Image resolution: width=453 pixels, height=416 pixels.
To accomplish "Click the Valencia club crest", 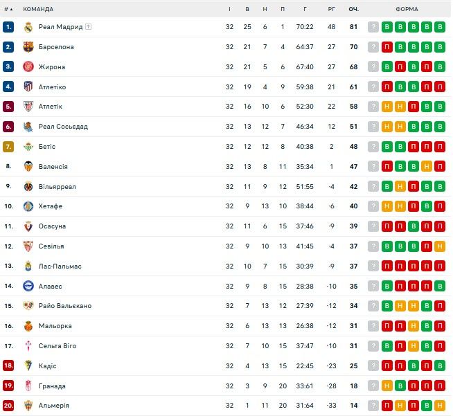I will pos(28,167).
